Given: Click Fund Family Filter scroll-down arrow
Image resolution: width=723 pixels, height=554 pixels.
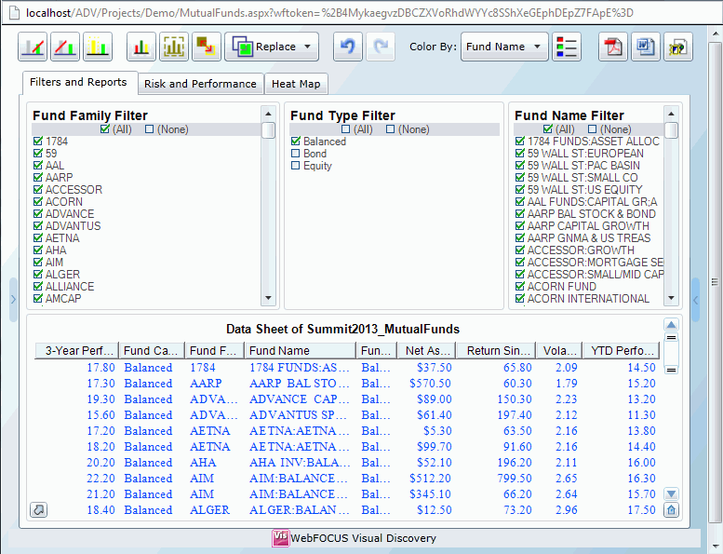Looking at the screenshot, I should 268,298.
